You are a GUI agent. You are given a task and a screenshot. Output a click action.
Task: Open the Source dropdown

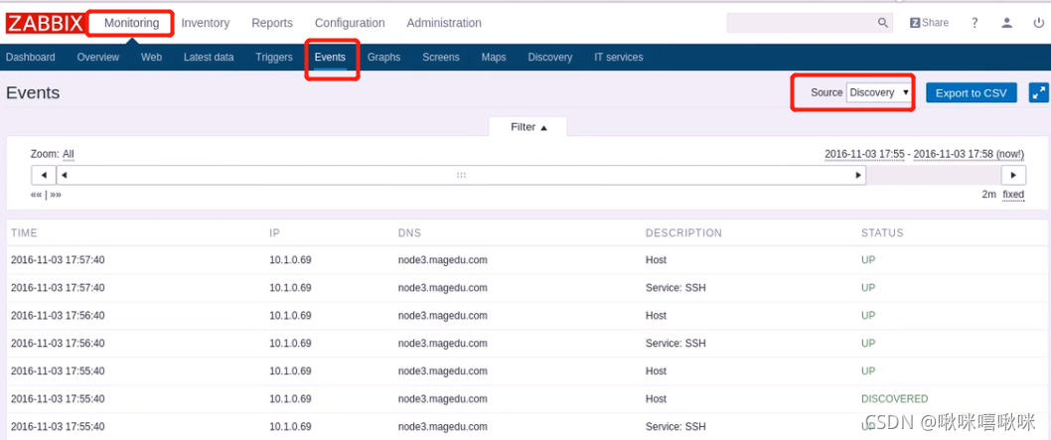879,92
